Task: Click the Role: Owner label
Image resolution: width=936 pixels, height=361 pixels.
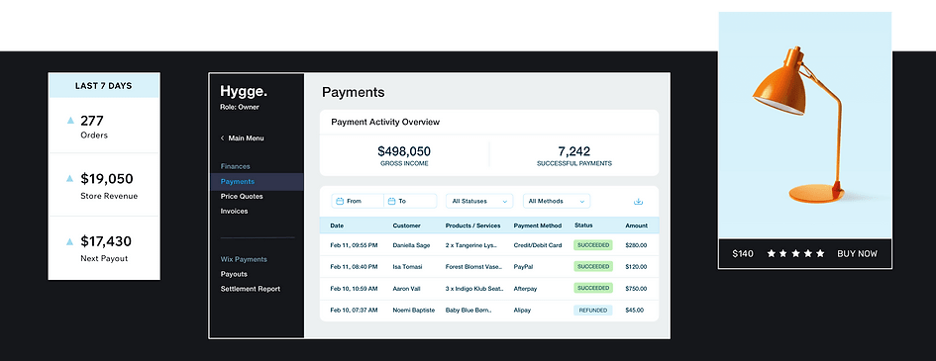Action: point(240,107)
